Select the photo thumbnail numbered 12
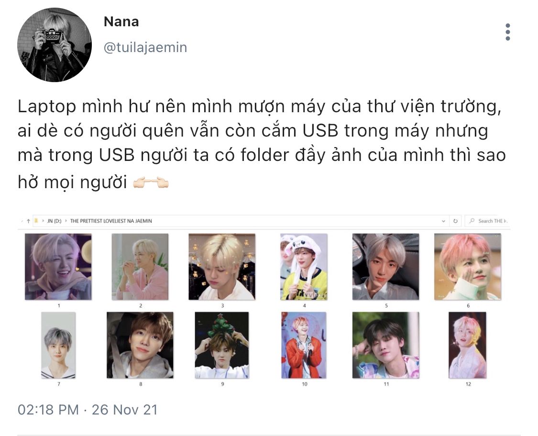 [468, 345]
